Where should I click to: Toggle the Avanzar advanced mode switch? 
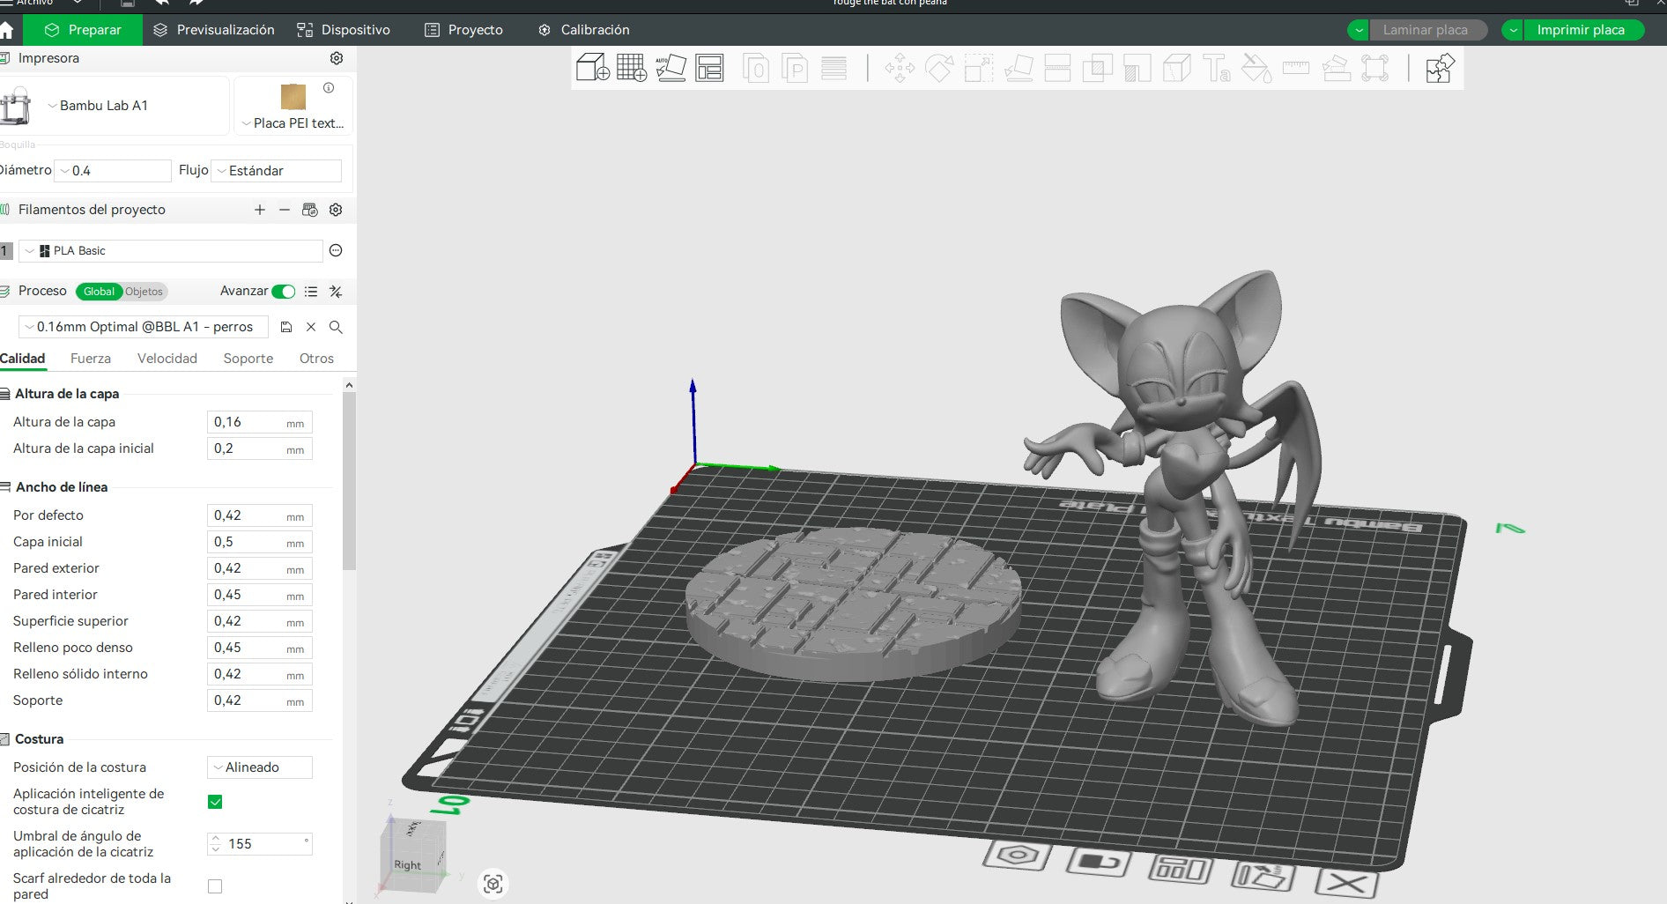[x=284, y=292]
